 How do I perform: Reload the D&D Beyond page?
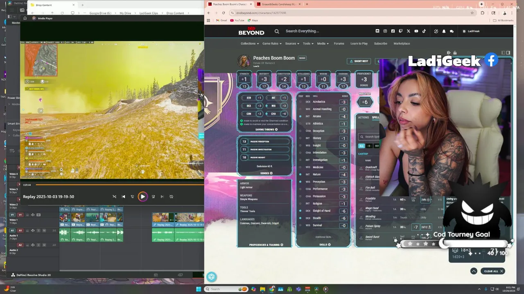(224, 13)
